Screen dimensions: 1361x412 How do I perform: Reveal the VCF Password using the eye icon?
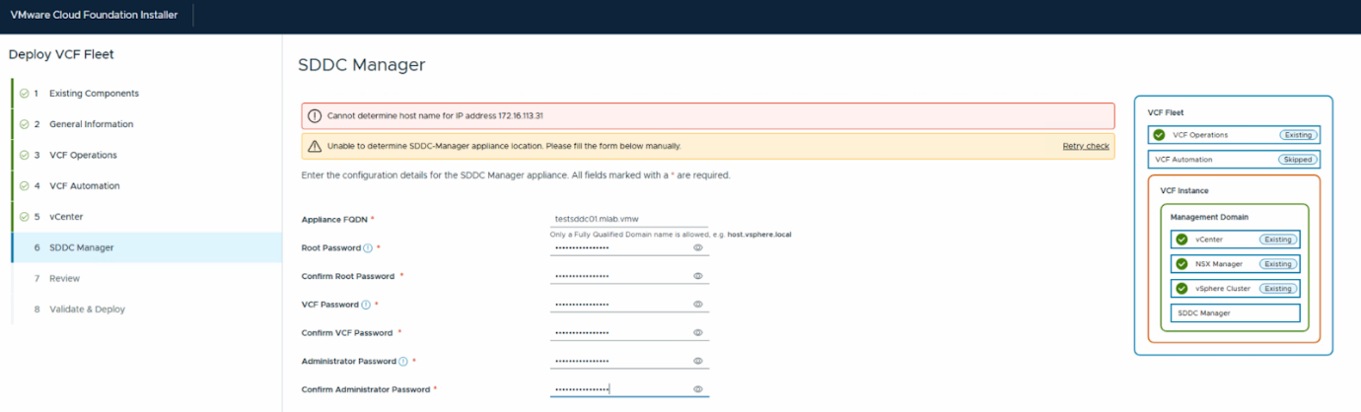tap(697, 305)
